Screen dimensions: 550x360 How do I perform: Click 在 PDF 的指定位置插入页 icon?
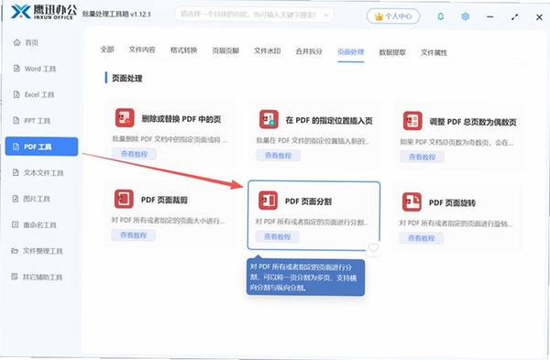click(269, 119)
